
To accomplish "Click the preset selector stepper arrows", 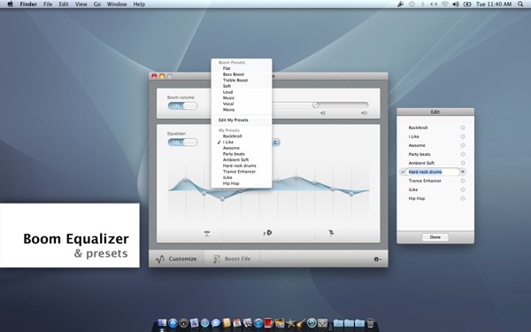I will coord(275,143).
